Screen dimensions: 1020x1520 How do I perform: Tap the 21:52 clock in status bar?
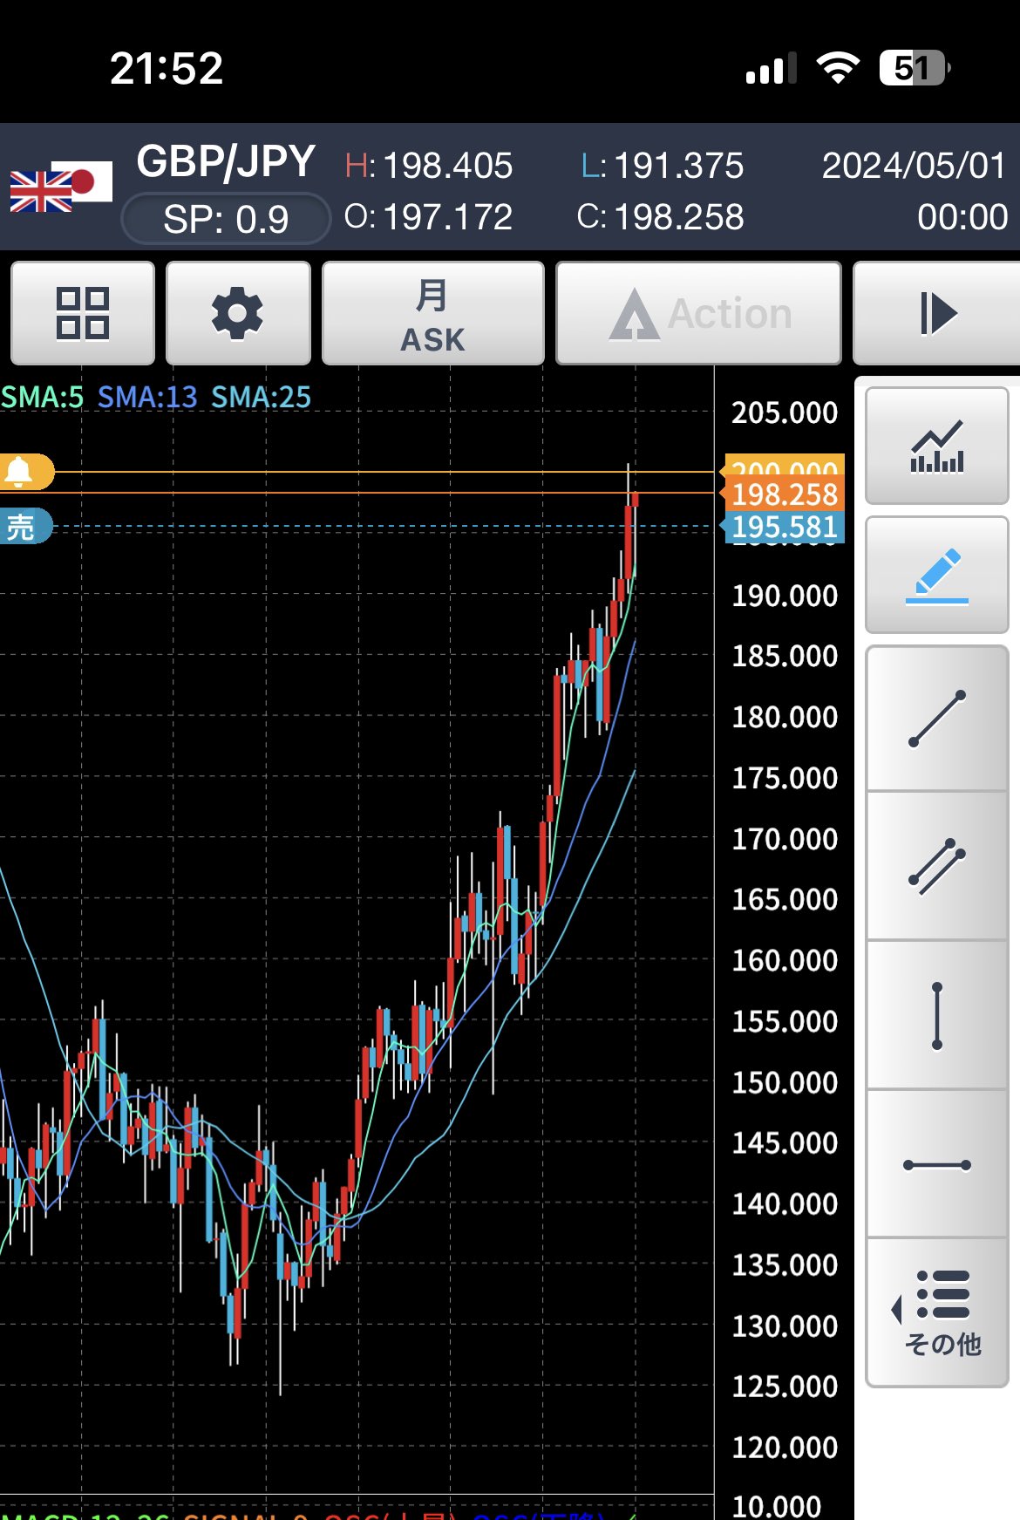pyautogui.click(x=167, y=68)
